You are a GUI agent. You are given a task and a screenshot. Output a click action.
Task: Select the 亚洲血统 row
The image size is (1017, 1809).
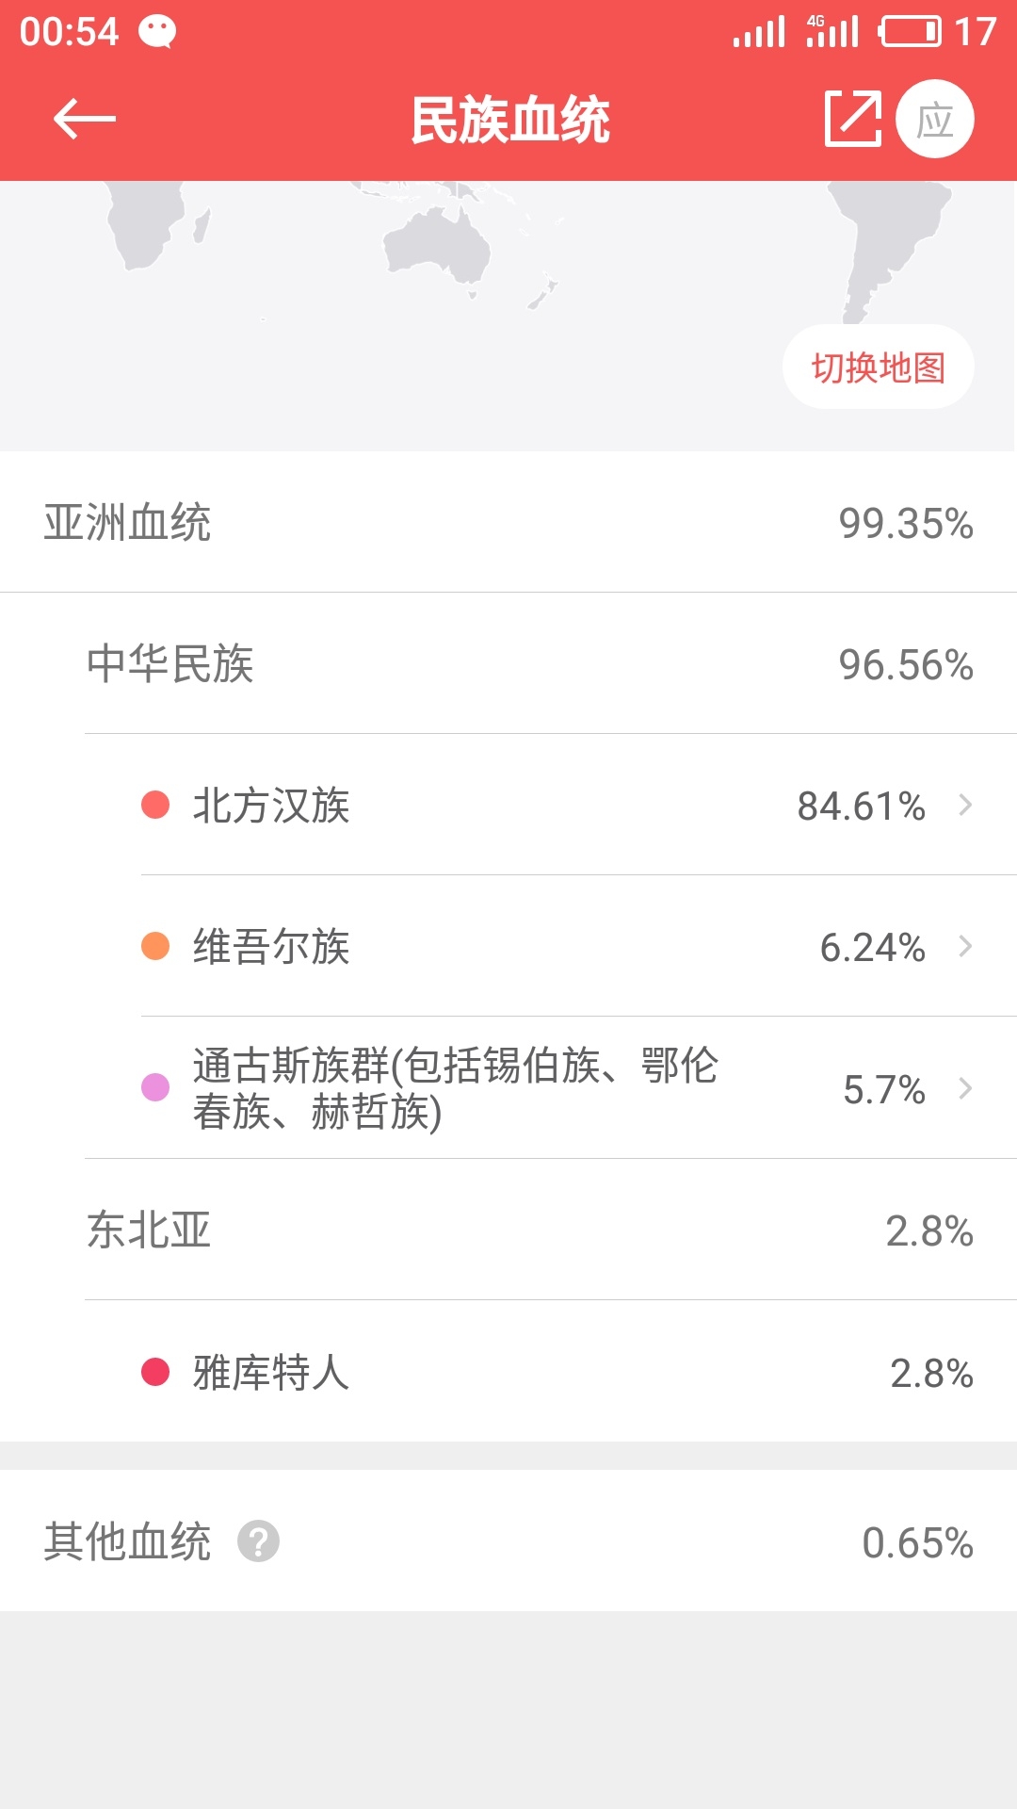(x=508, y=523)
